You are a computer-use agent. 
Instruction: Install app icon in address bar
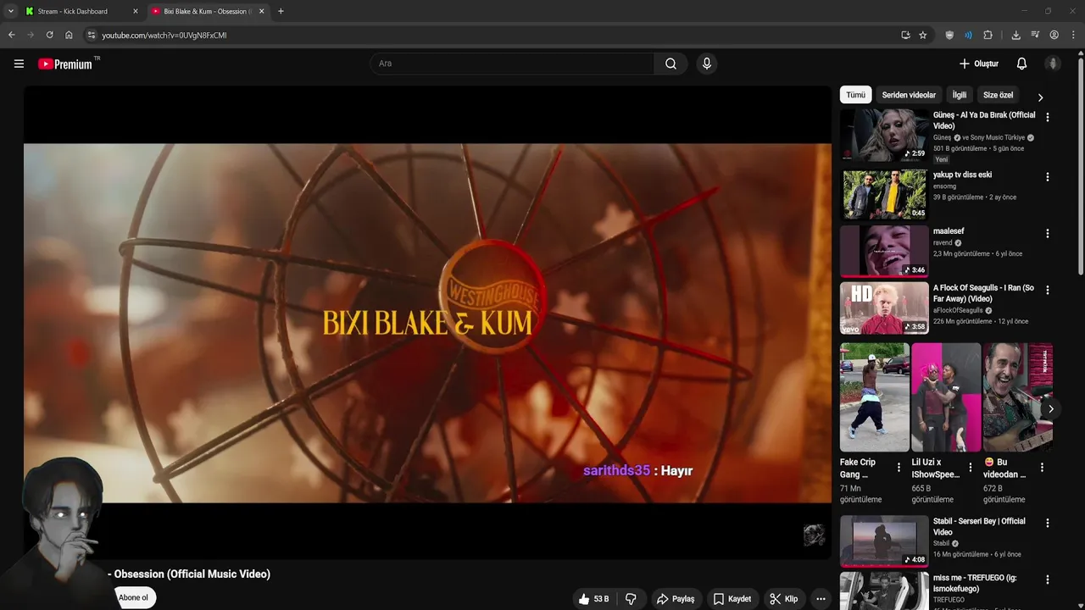[x=905, y=35]
